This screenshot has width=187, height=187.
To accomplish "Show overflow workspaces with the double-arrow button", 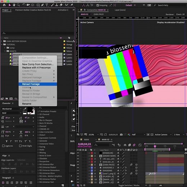I will (144, 5).
